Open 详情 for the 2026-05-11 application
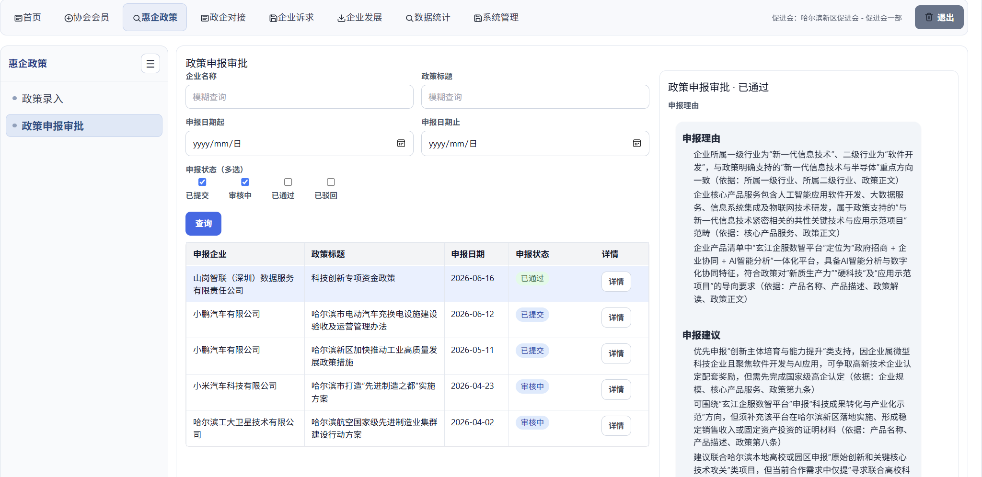The width and height of the screenshot is (982, 477). 616,353
